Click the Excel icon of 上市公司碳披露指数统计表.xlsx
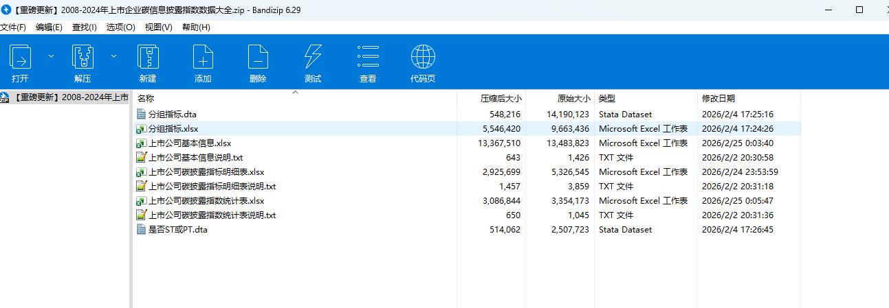 142,200
